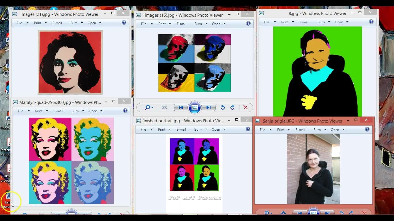
Task: Open Burn menu in Maralyn-quad viewer
Action: coord(78,111)
